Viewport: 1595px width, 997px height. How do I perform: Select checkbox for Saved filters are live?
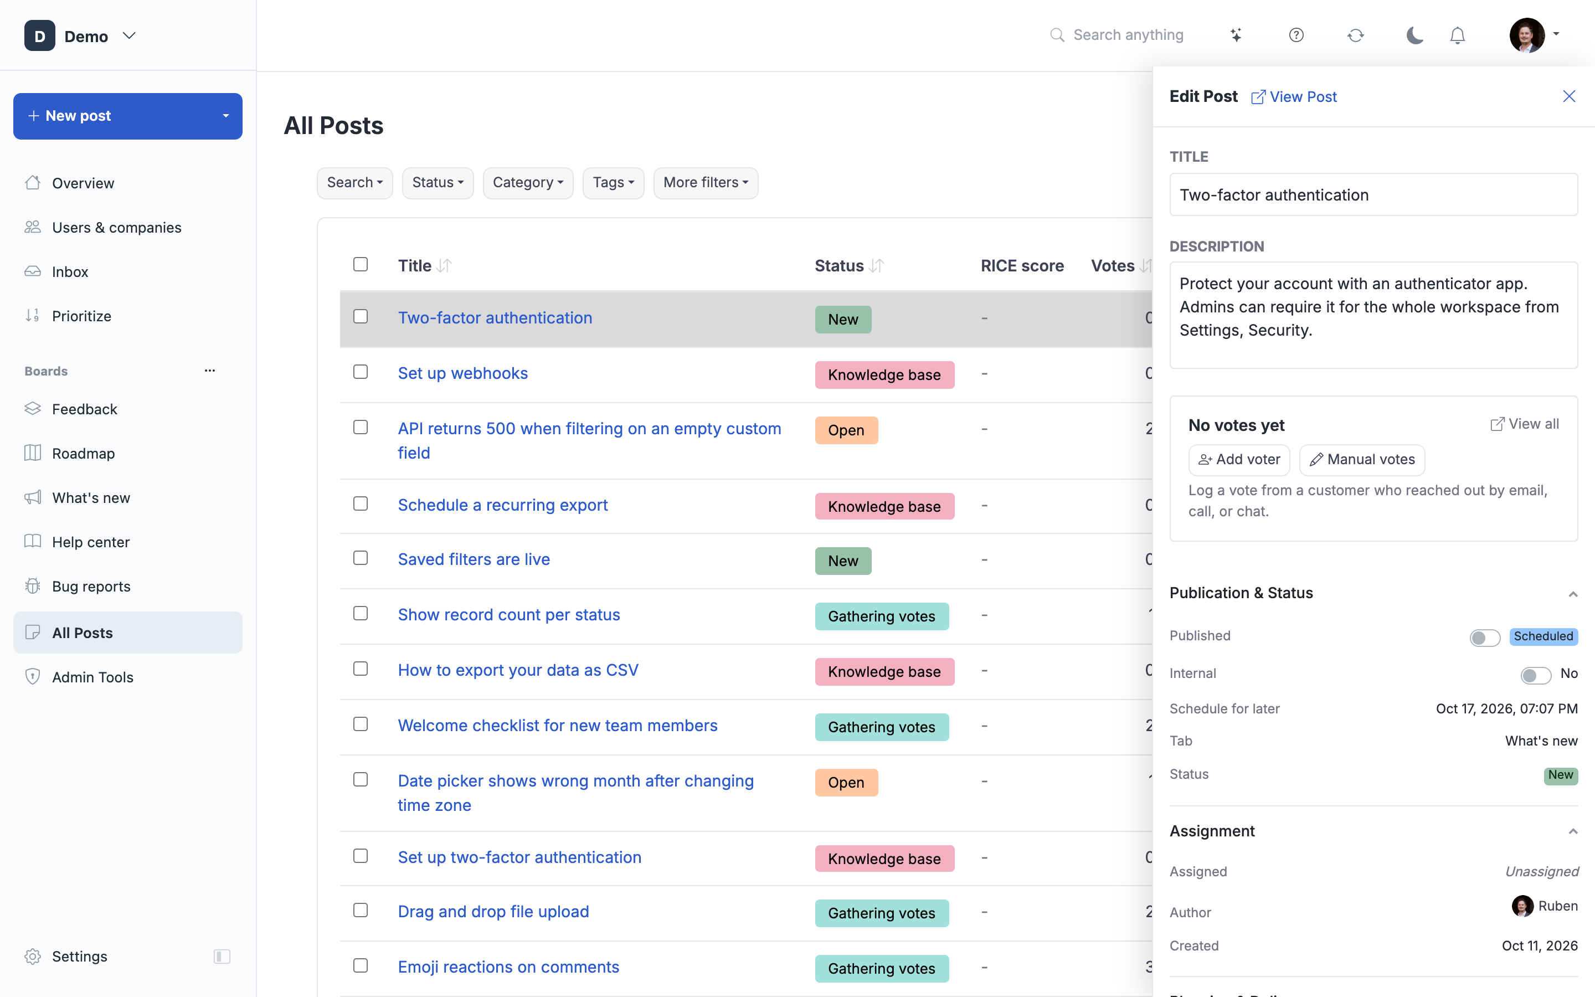pyautogui.click(x=361, y=558)
